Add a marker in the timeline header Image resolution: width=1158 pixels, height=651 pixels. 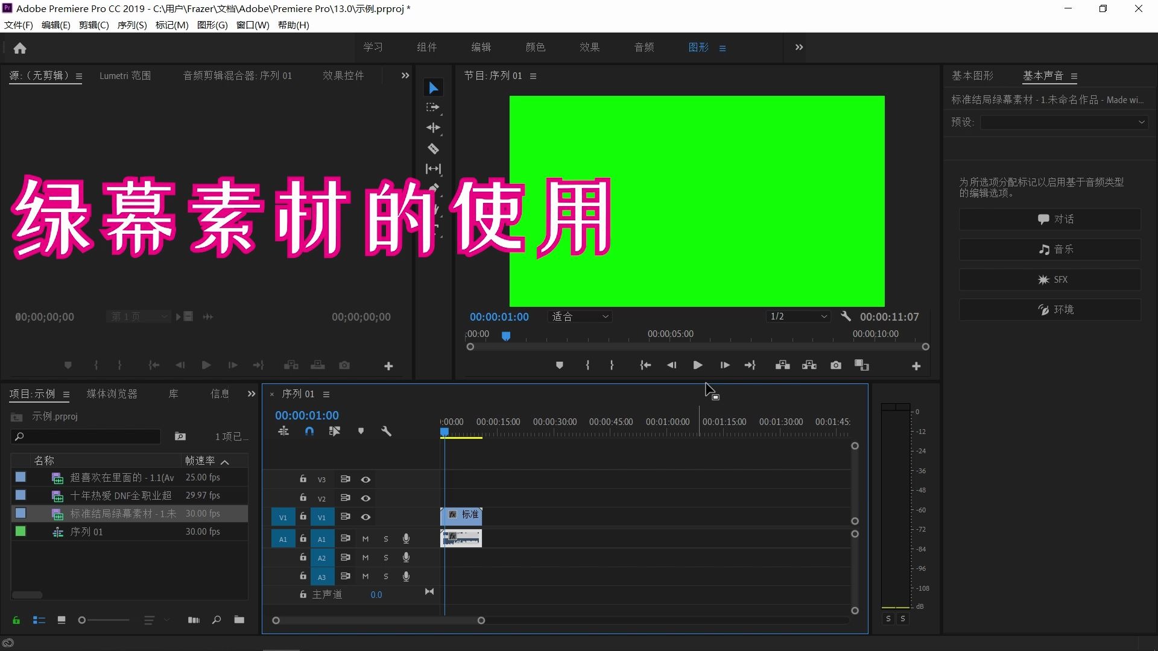tap(361, 431)
